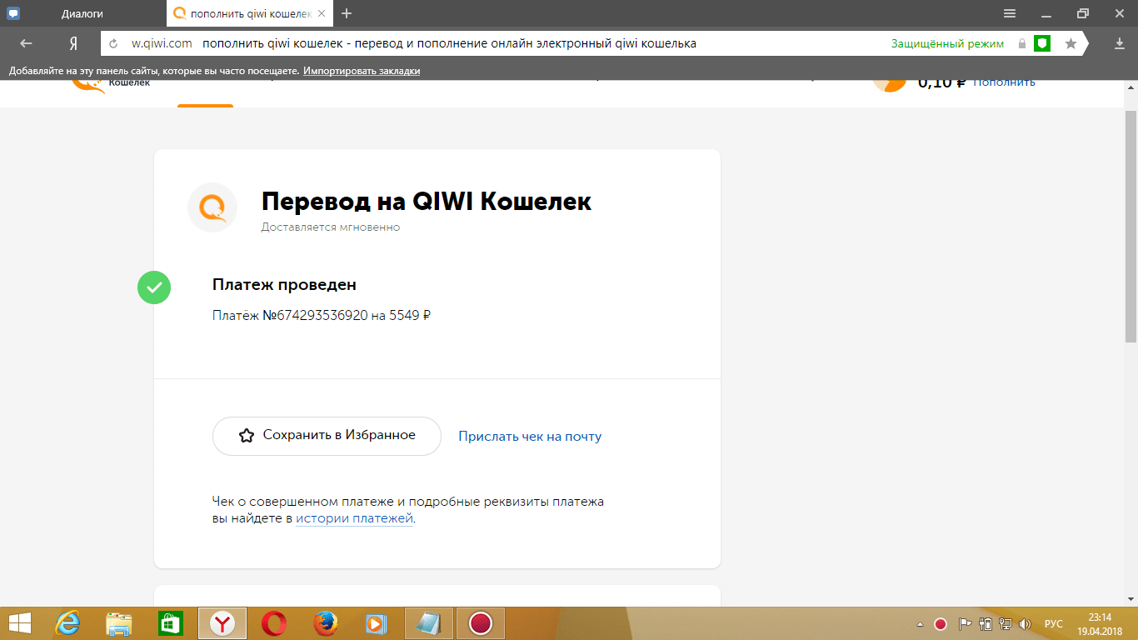Switch input language from РУС
1138x640 pixels.
point(1054,623)
